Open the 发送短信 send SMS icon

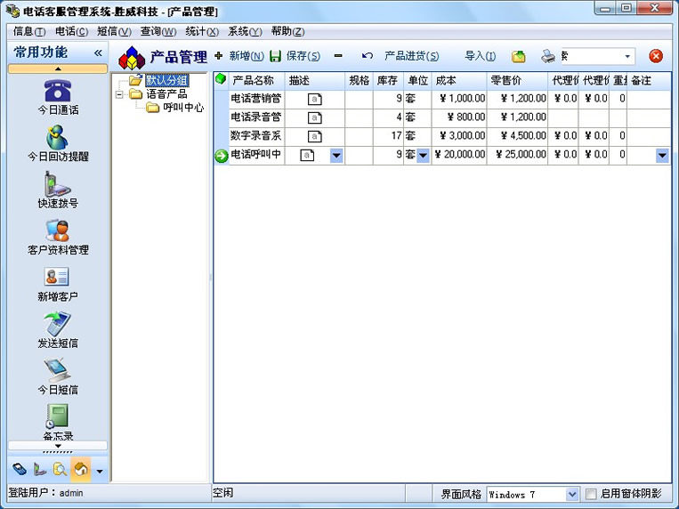[57, 324]
